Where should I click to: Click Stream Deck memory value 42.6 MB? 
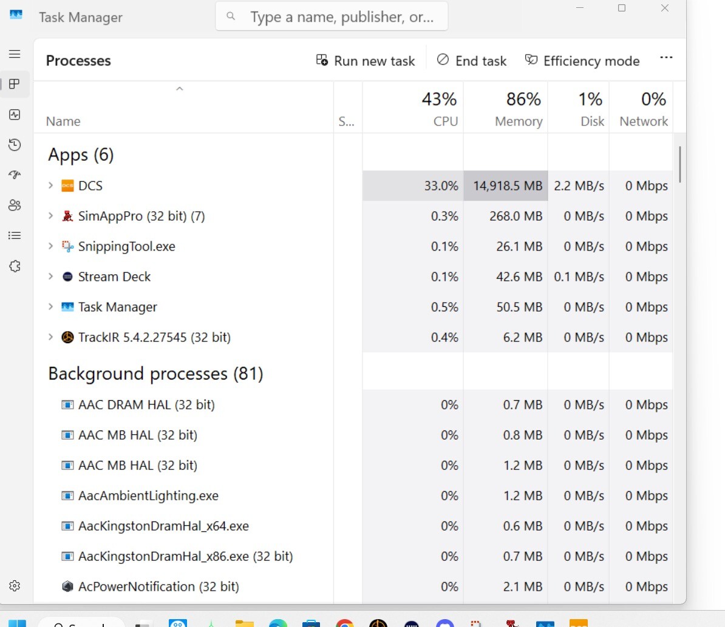(519, 277)
